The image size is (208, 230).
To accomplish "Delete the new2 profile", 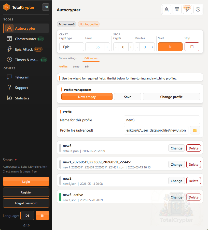I will 193,181.
